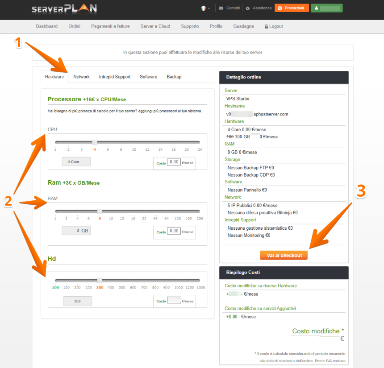Image resolution: width=384 pixels, height=368 pixels.
Task: Switch to the Network tab
Action: [x=81, y=77]
